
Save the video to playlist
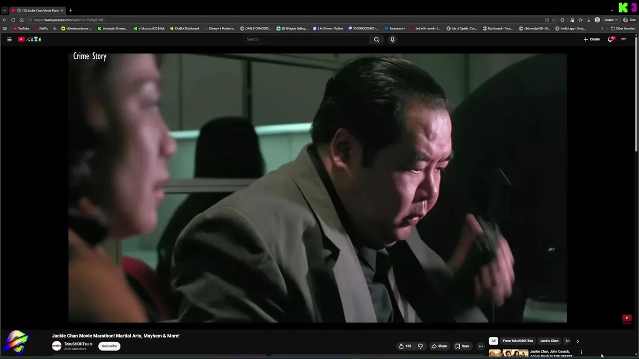[462, 346]
